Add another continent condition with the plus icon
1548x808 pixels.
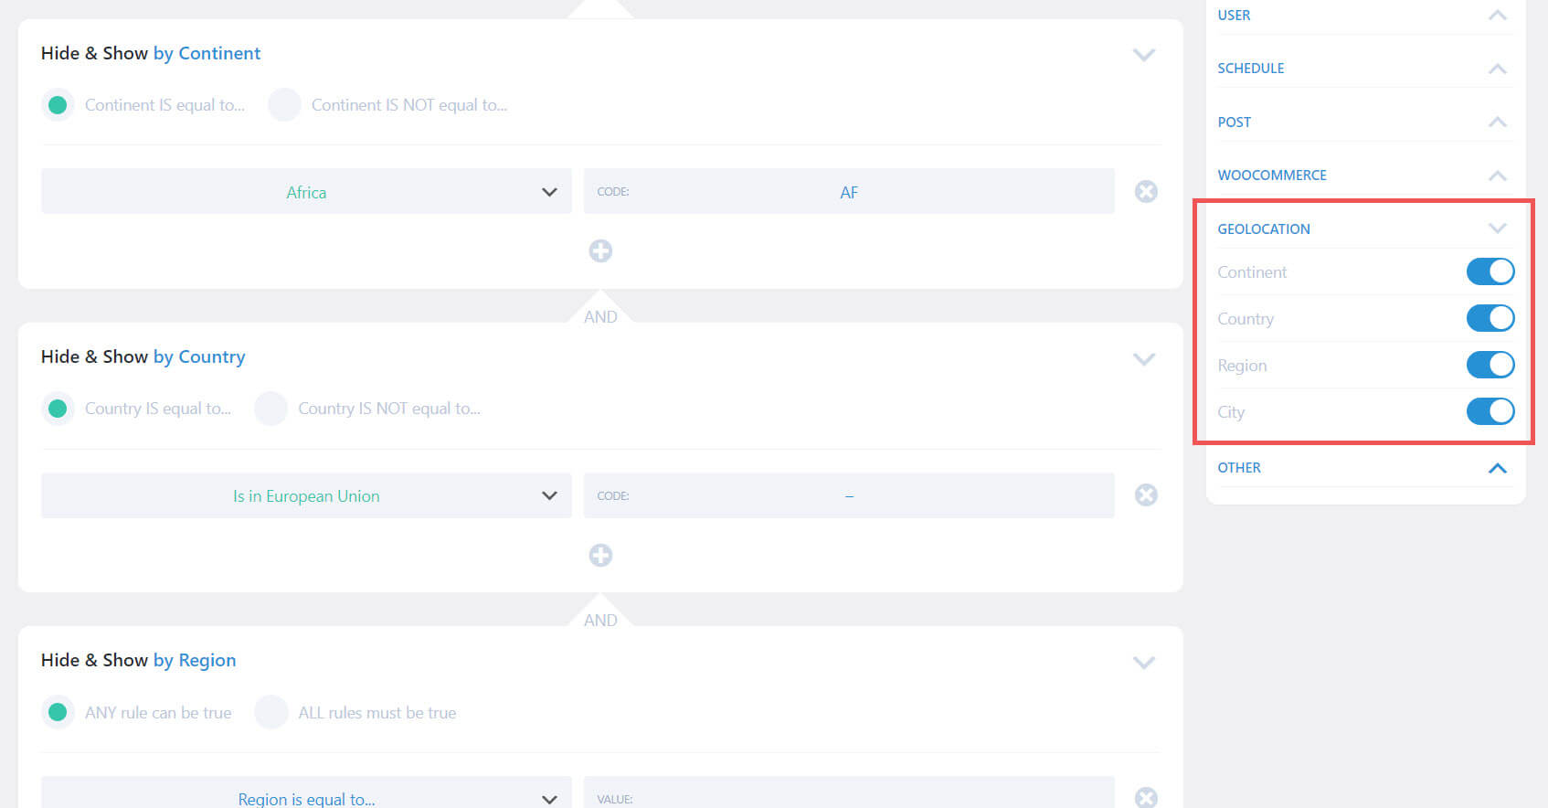[x=600, y=250]
